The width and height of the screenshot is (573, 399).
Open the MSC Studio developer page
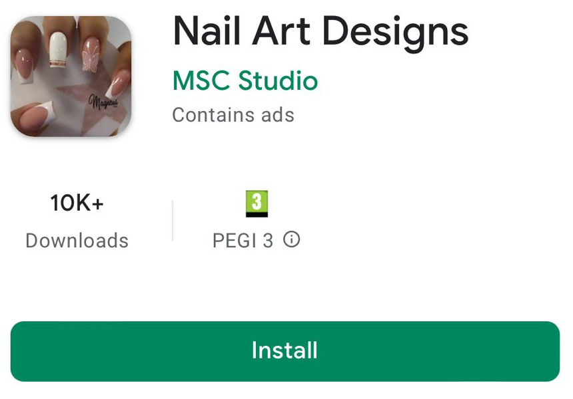pos(245,80)
